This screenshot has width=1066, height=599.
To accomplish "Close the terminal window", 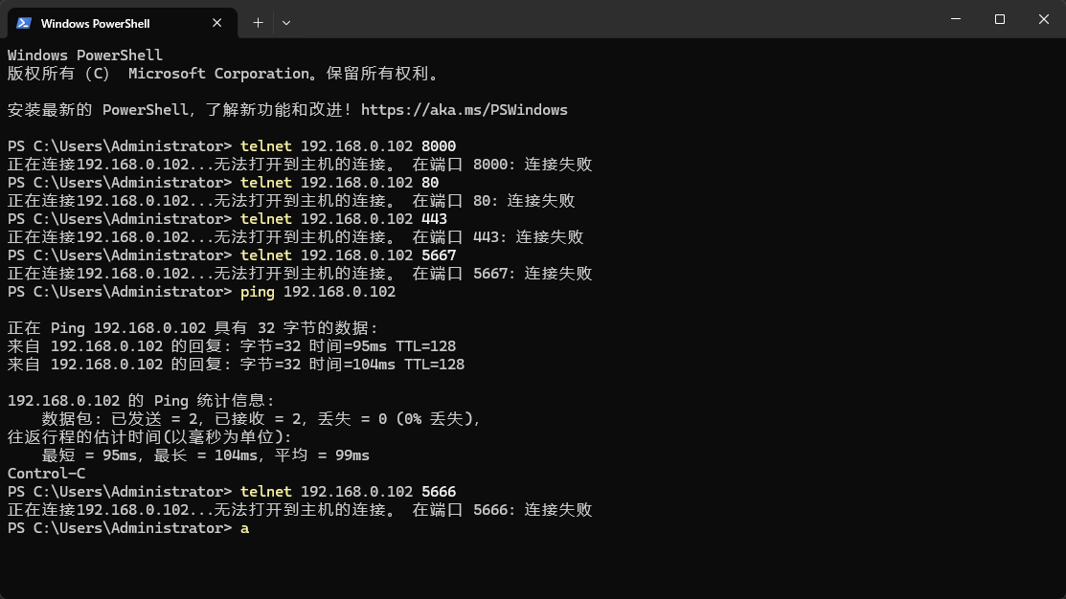I will 1044,19.
